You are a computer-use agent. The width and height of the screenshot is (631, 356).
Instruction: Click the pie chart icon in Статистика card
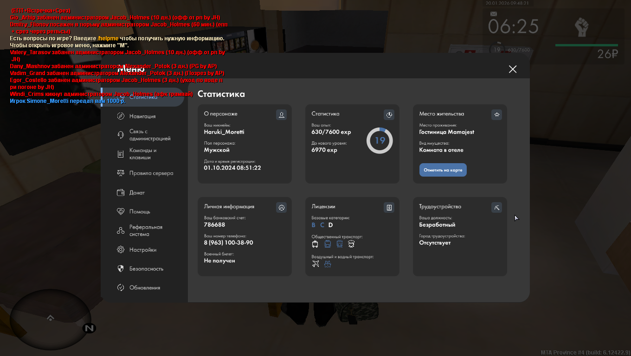[389, 114]
